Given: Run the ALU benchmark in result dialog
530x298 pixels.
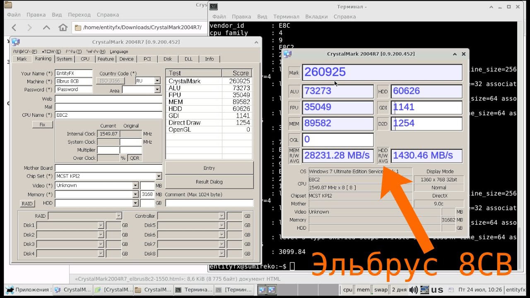Looking at the screenshot, I should point(294,91).
